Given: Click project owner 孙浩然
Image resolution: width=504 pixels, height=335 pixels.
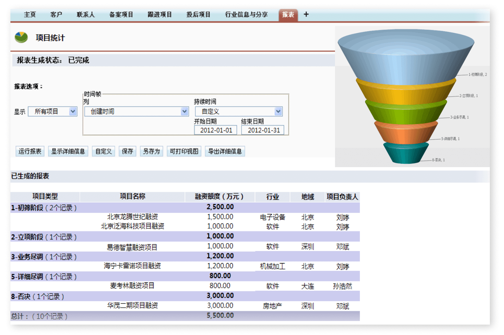Looking at the screenshot, I should (x=342, y=286).
